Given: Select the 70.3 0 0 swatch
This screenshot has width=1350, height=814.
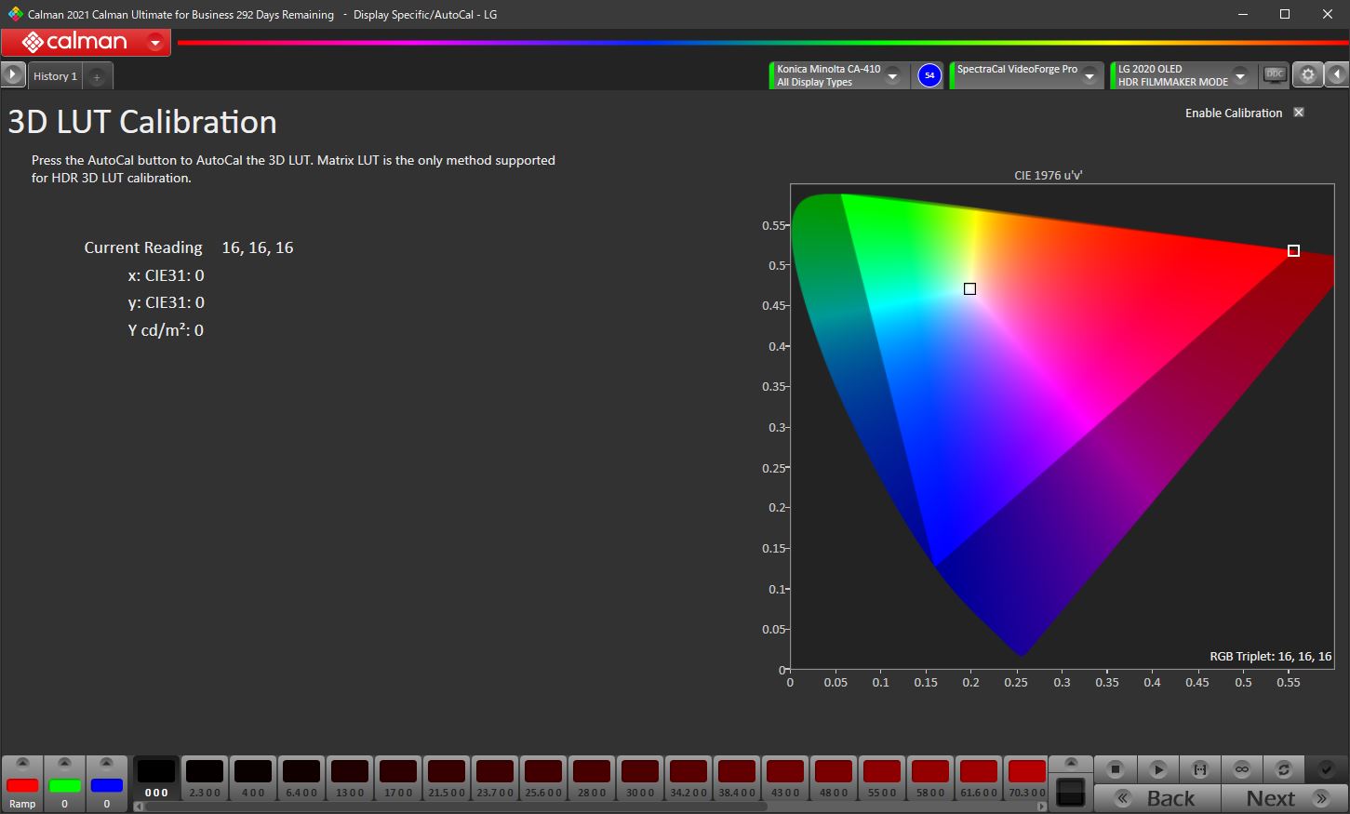Looking at the screenshot, I should (x=1027, y=779).
